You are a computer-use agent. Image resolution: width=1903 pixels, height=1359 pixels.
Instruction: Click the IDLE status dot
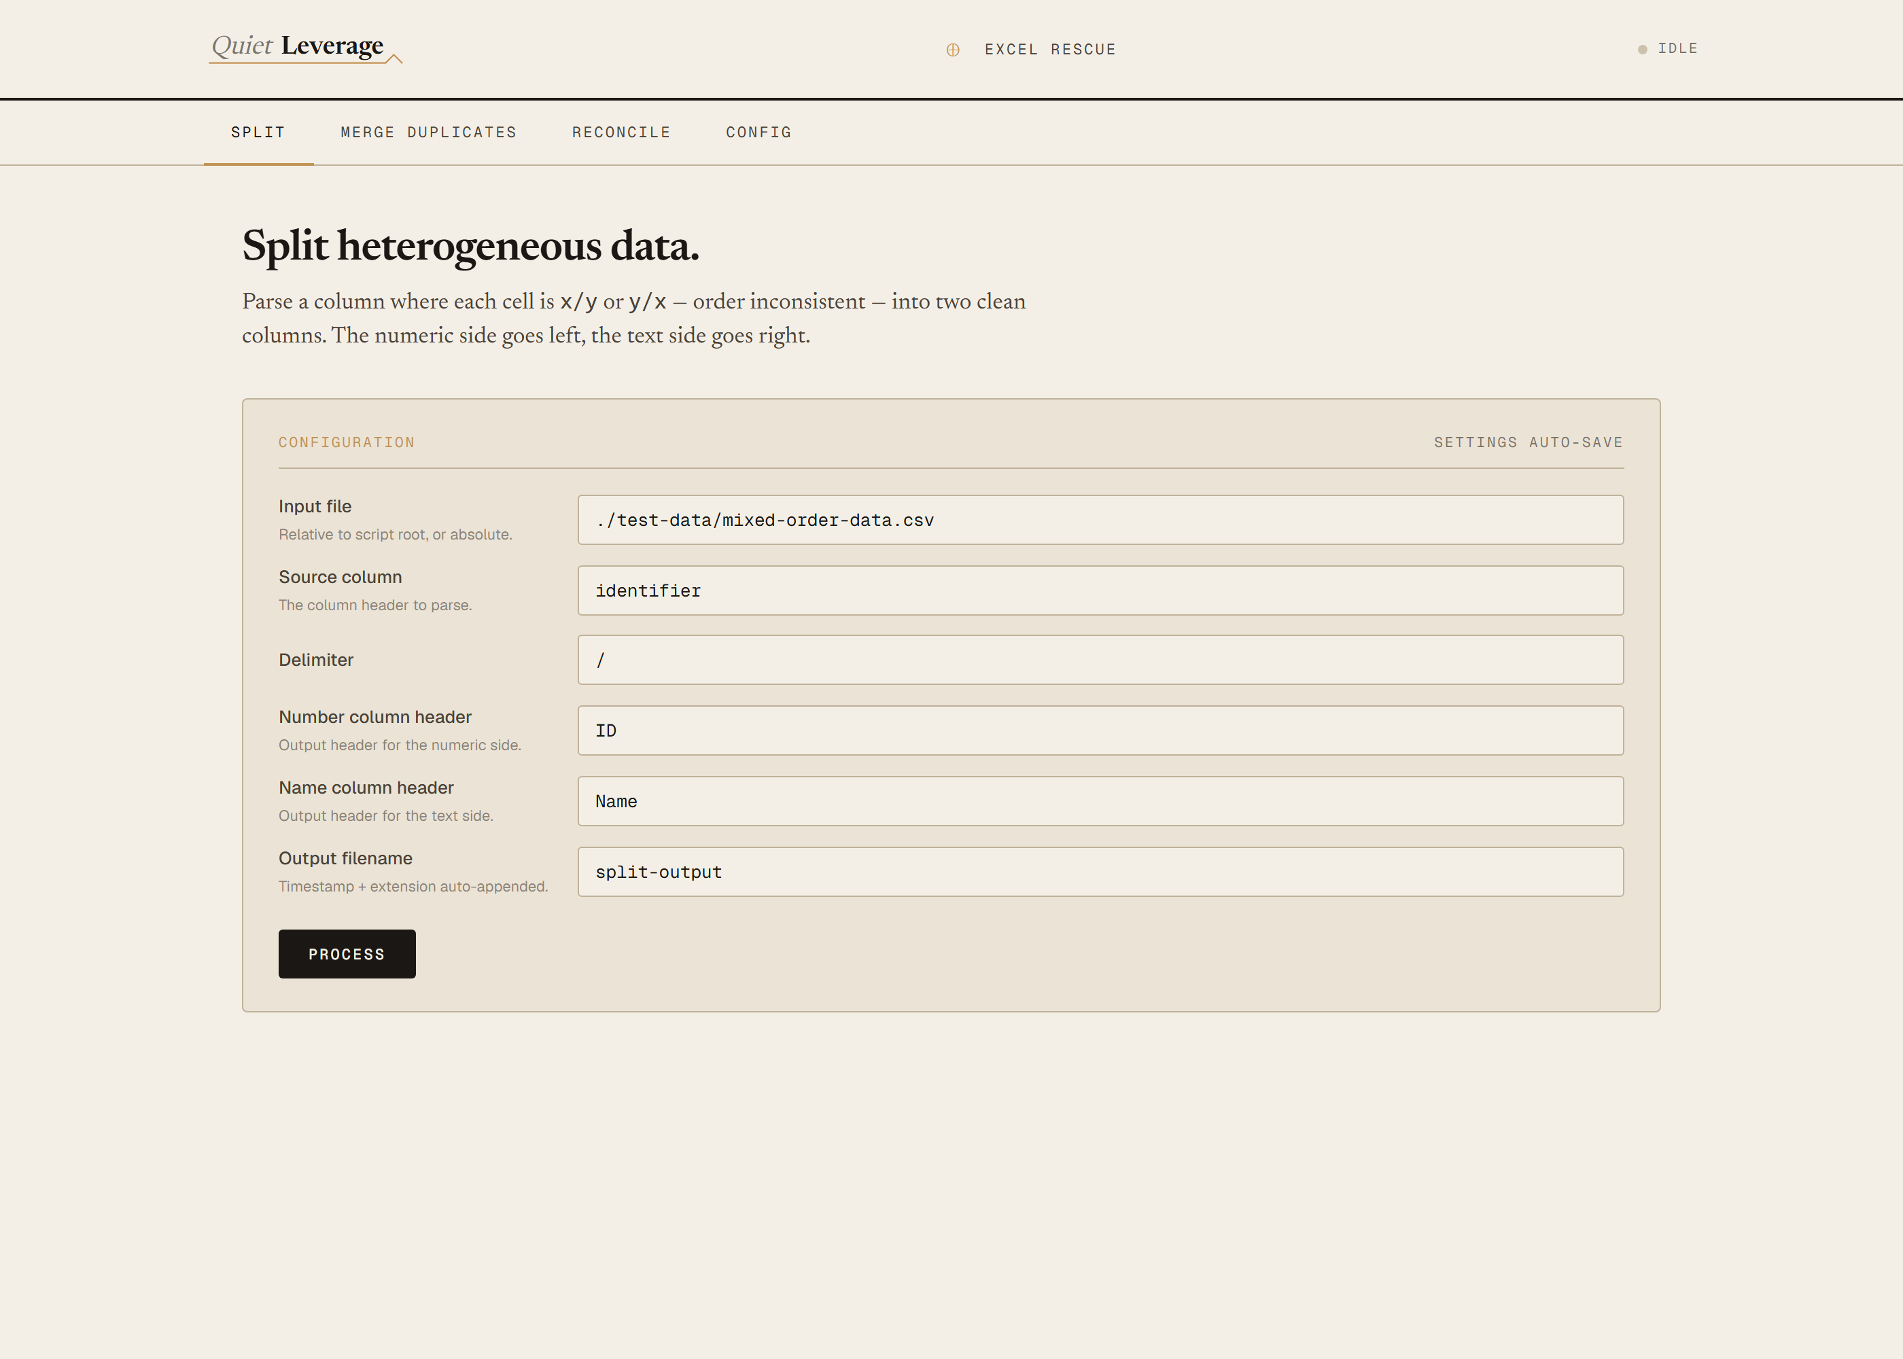1642,50
